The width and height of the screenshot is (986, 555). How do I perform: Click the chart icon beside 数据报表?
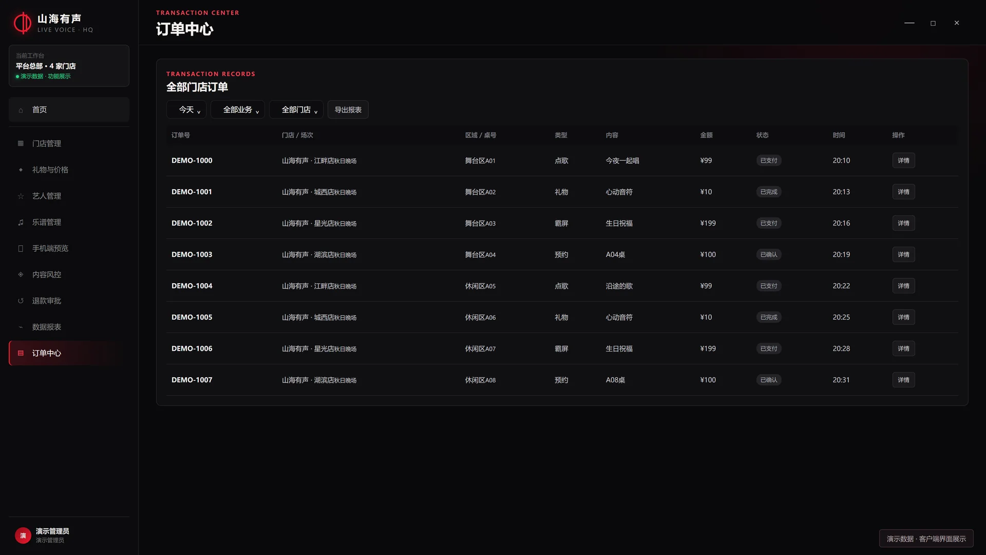tap(21, 327)
